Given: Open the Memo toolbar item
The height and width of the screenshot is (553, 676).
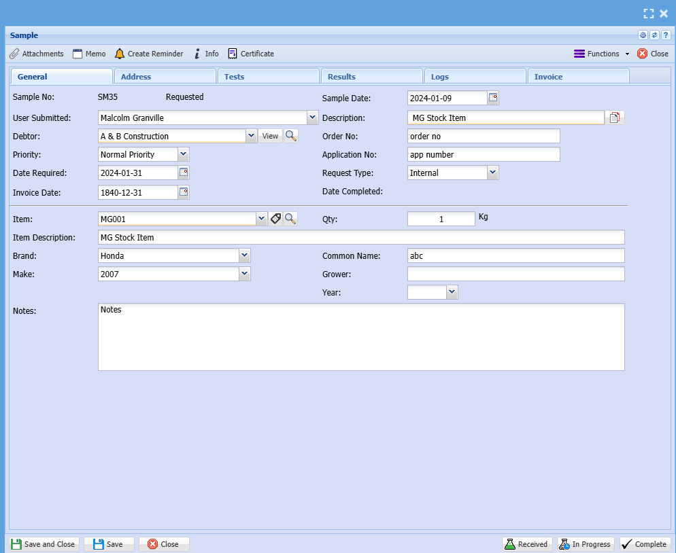Looking at the screenshot, I should (88, 54).
